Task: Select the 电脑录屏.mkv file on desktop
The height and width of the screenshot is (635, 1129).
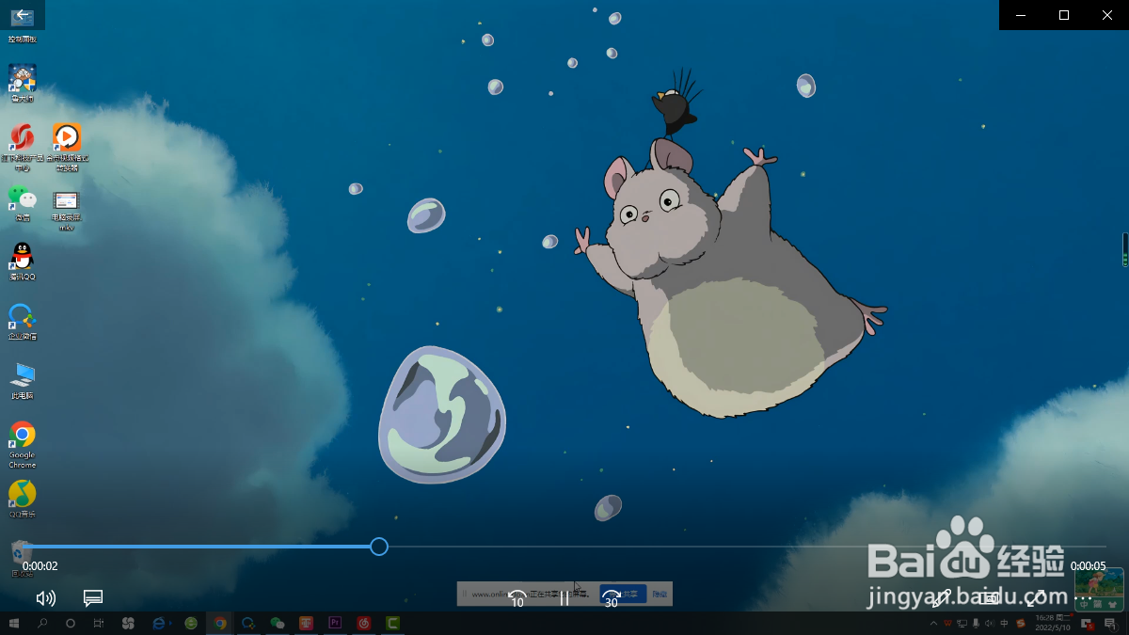Action: coord(67,209)
